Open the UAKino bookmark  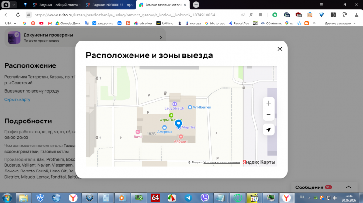(165, 23)
